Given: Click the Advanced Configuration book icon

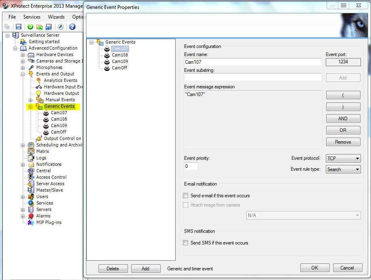Looking at the screenshot, I should point(23,48).
